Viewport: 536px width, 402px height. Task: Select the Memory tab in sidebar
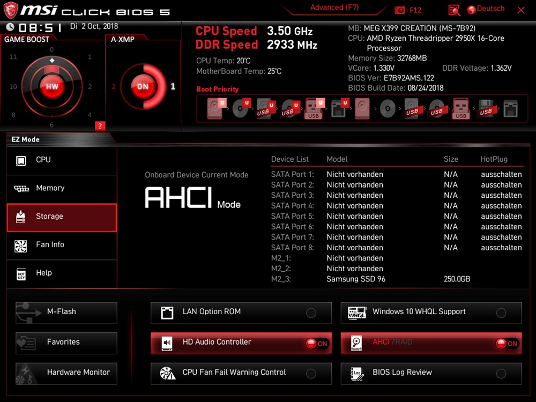point(62,188)
